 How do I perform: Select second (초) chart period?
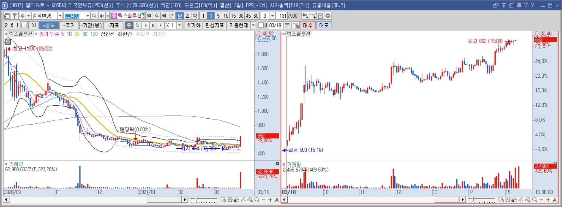click(187, 16)
